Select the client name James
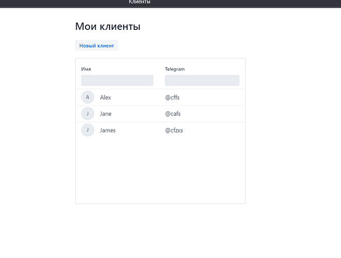Image resolution: width=341 pixels, height=258 pixels. pos(108,131)
